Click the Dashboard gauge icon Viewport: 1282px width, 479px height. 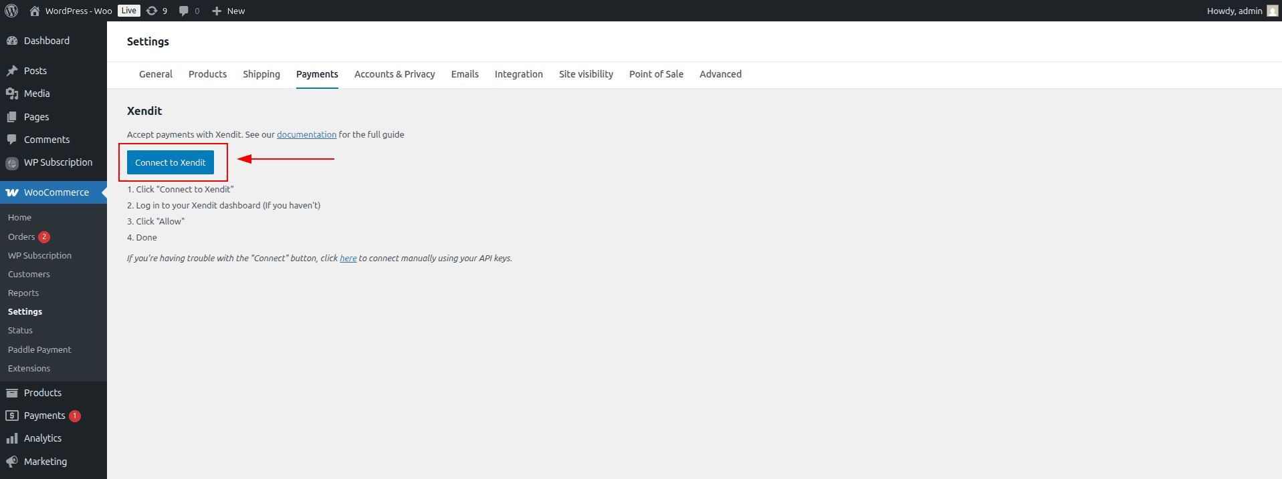click(12, 41)
